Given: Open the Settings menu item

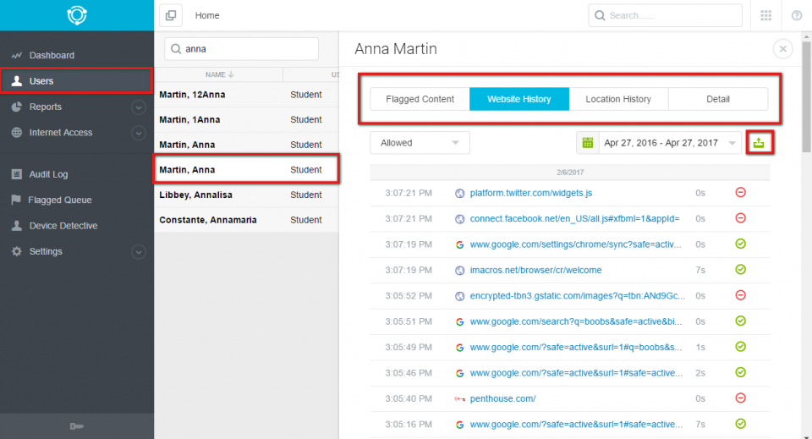Looking at the screenshot, I should pos(46,251).
